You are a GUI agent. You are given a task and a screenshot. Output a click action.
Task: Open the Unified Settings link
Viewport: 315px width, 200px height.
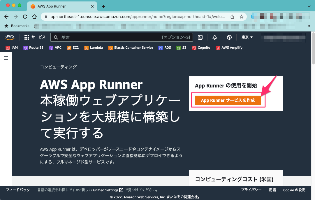(x=108, y=190)
